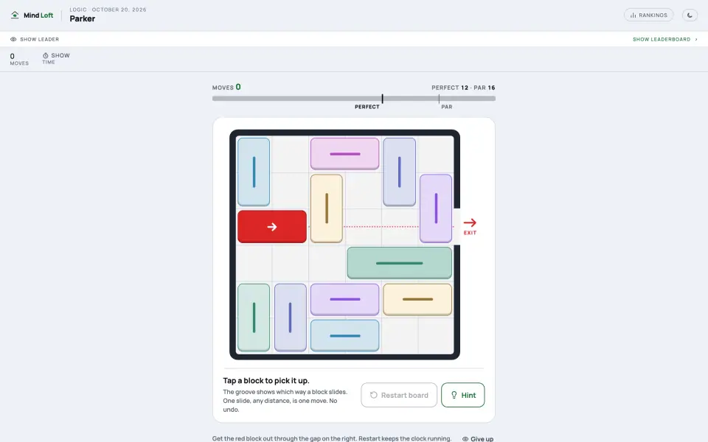Image resolution: width=708 pixels, height=442 pixels.
Task: Pick up the lavender vertical block under the top border
Action: click(399, 172)
